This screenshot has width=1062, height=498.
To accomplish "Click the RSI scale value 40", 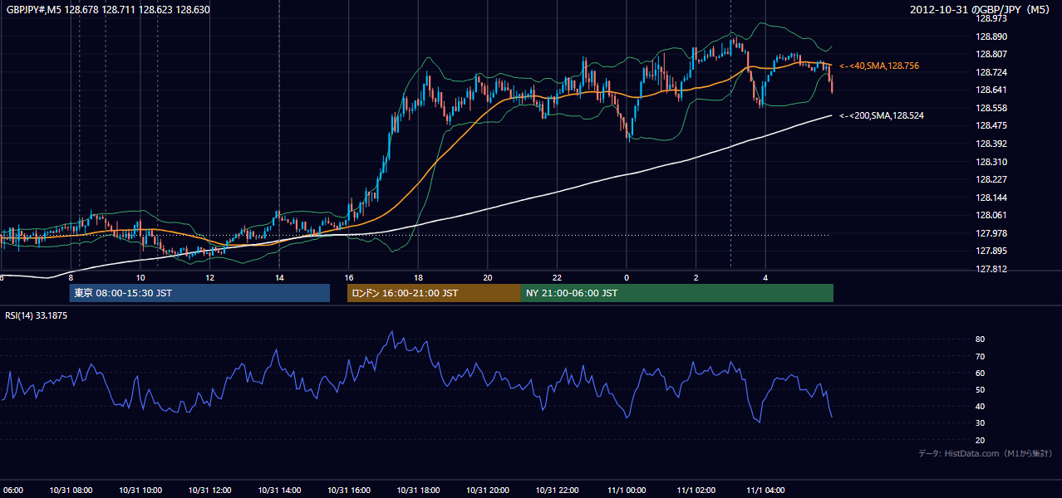I will pyautogui.click(x=981, y=406).
